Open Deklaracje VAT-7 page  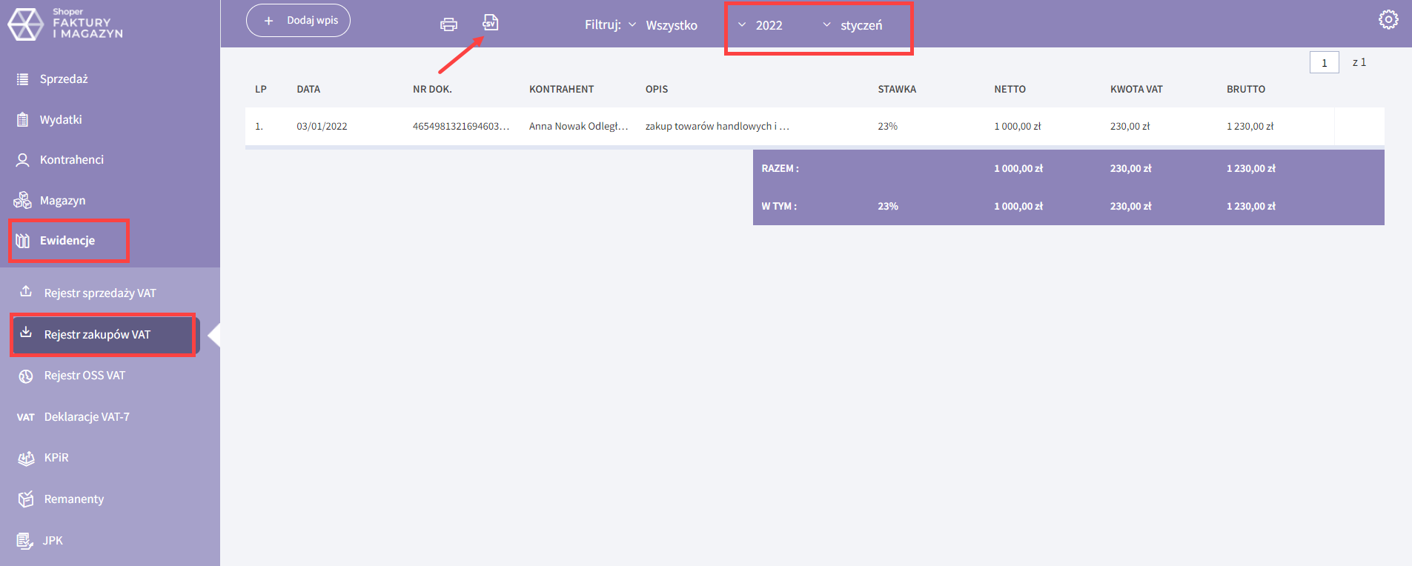(x=87, y=417)
